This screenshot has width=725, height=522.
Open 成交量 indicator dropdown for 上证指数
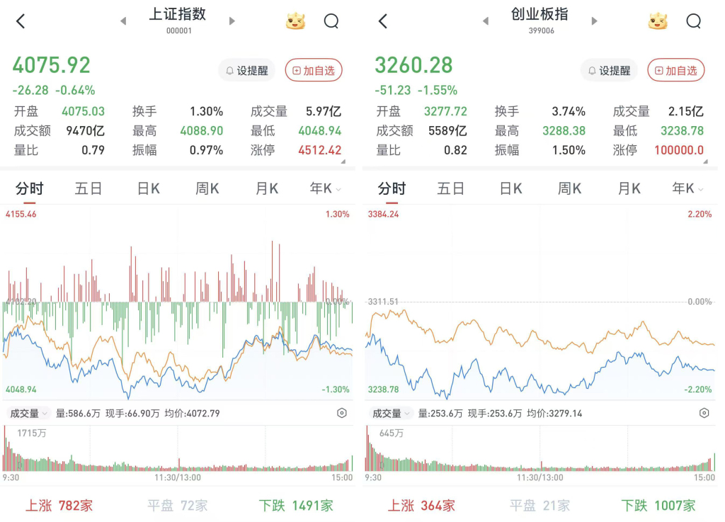28,413
